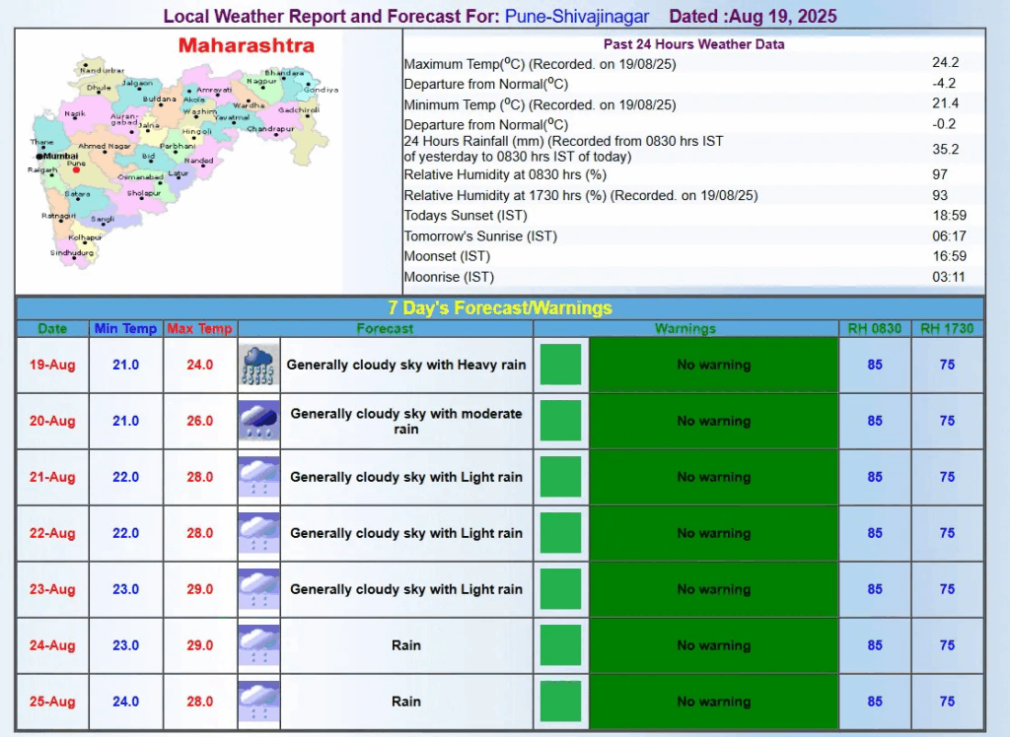This screenshot has width=1010, height=737.
Task: Click the 7 Day's Forecast/Warnings banner
Action: coord(500,307)
